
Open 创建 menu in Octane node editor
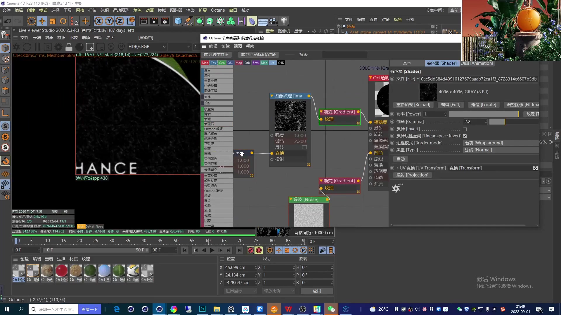[225, 46]
